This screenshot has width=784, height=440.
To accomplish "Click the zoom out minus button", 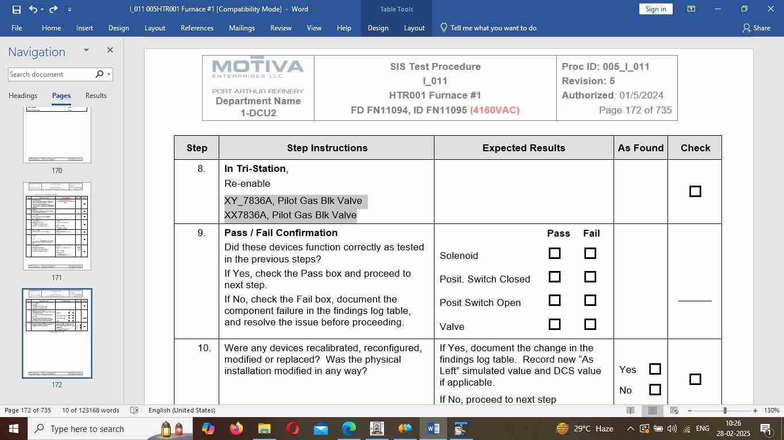I will (690, 410).
